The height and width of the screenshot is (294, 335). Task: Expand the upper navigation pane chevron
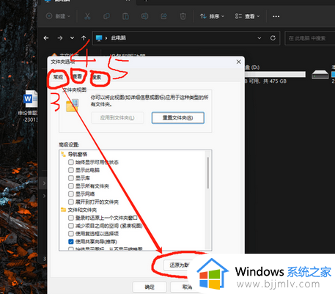(44, 183)
